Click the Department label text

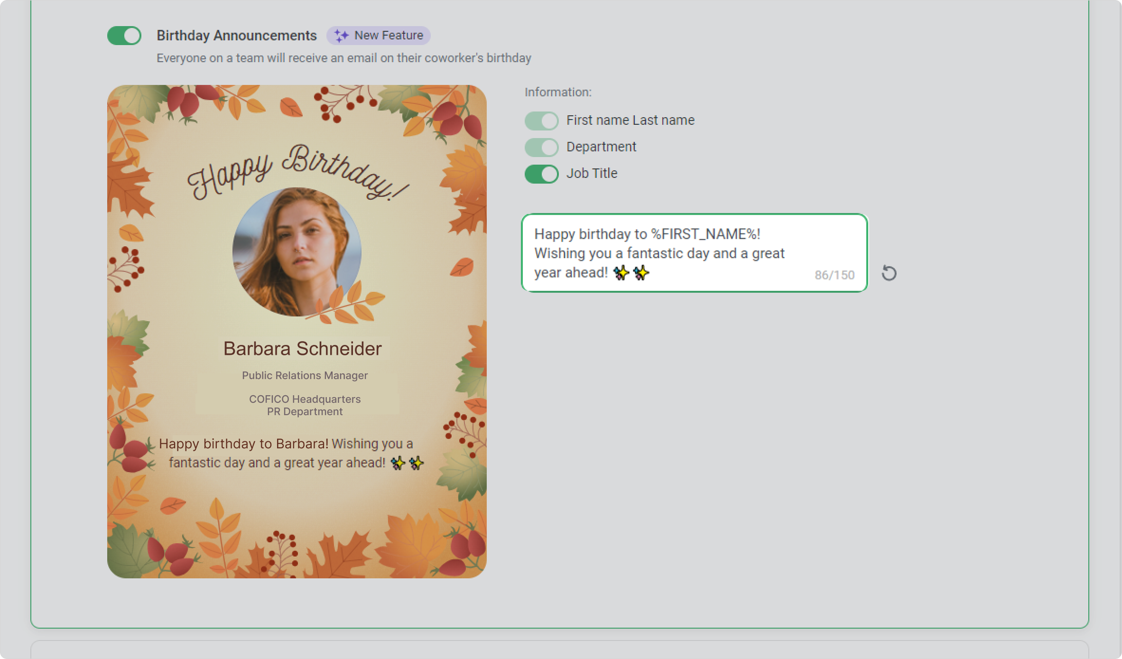601,147
